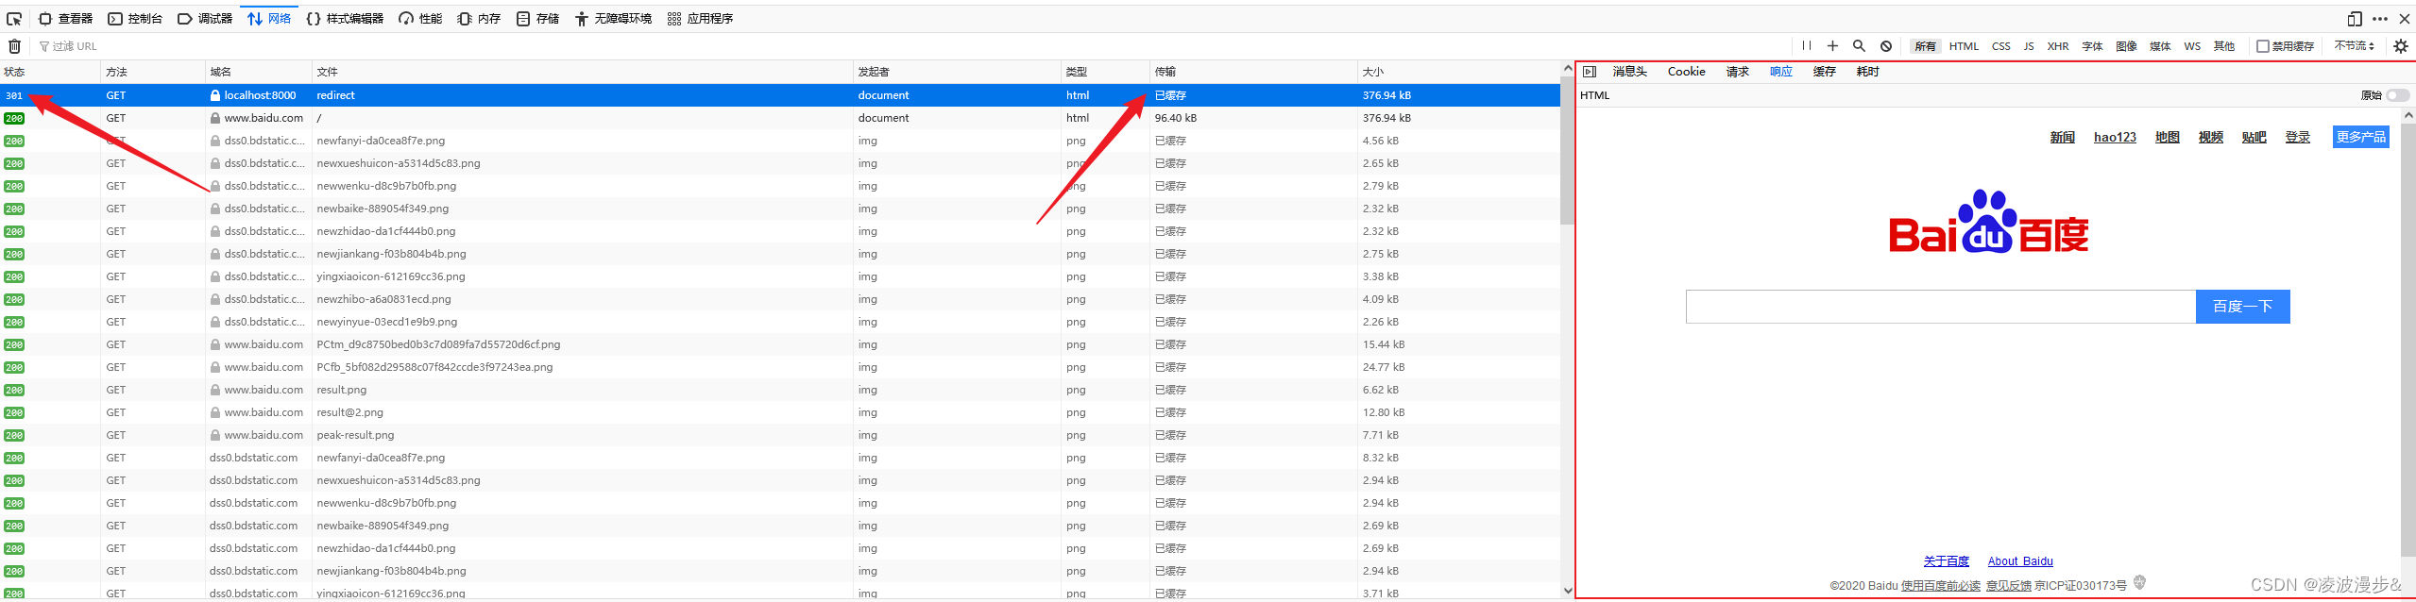Viewport: 2416px width, 602px height.
Task: Follow the 地图 link
Action: click(2167, 138)
